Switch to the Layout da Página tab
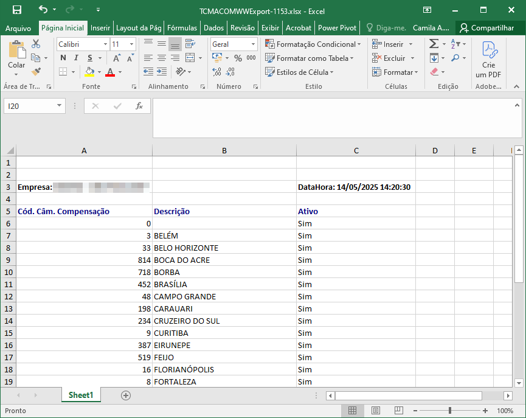The width and height of the screenshot is (526, 418). pyautogui.click(x=139, y=28)
